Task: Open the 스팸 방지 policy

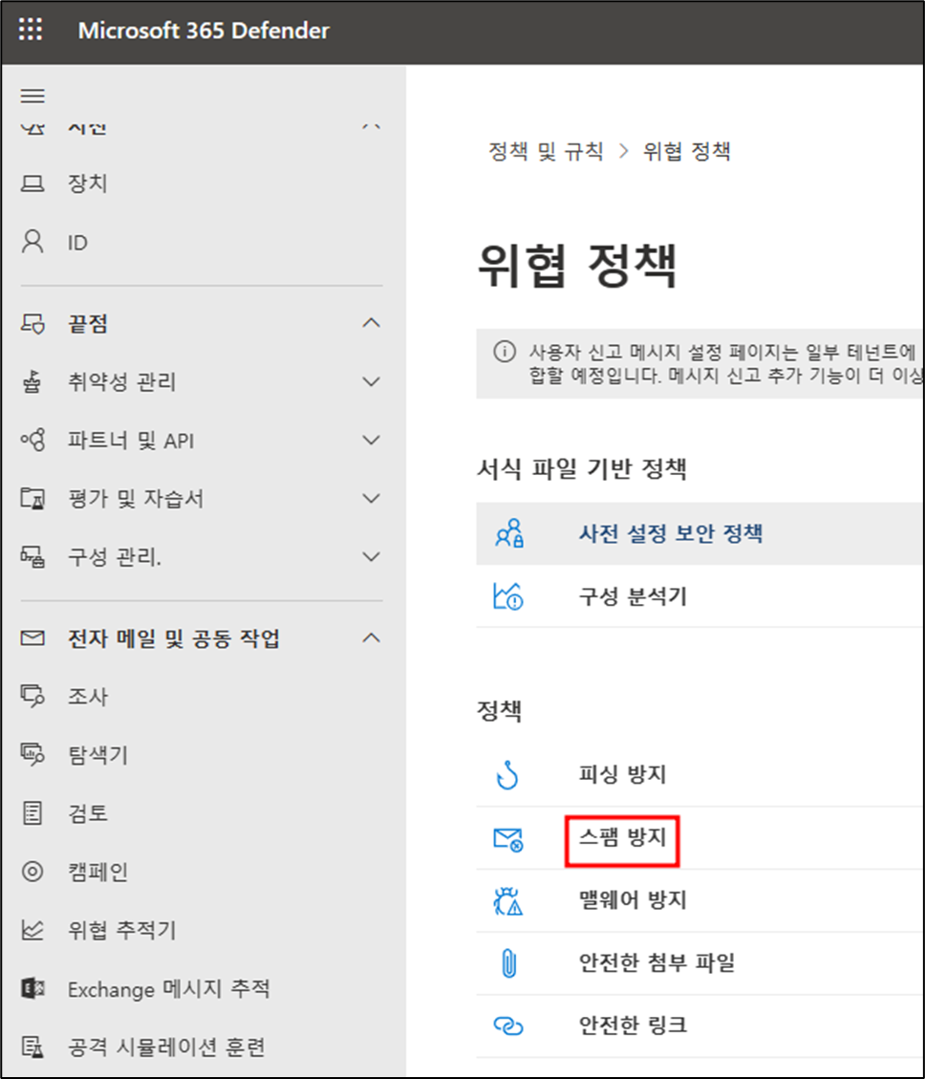Action: pyautogui.click(x=621, y=838)
